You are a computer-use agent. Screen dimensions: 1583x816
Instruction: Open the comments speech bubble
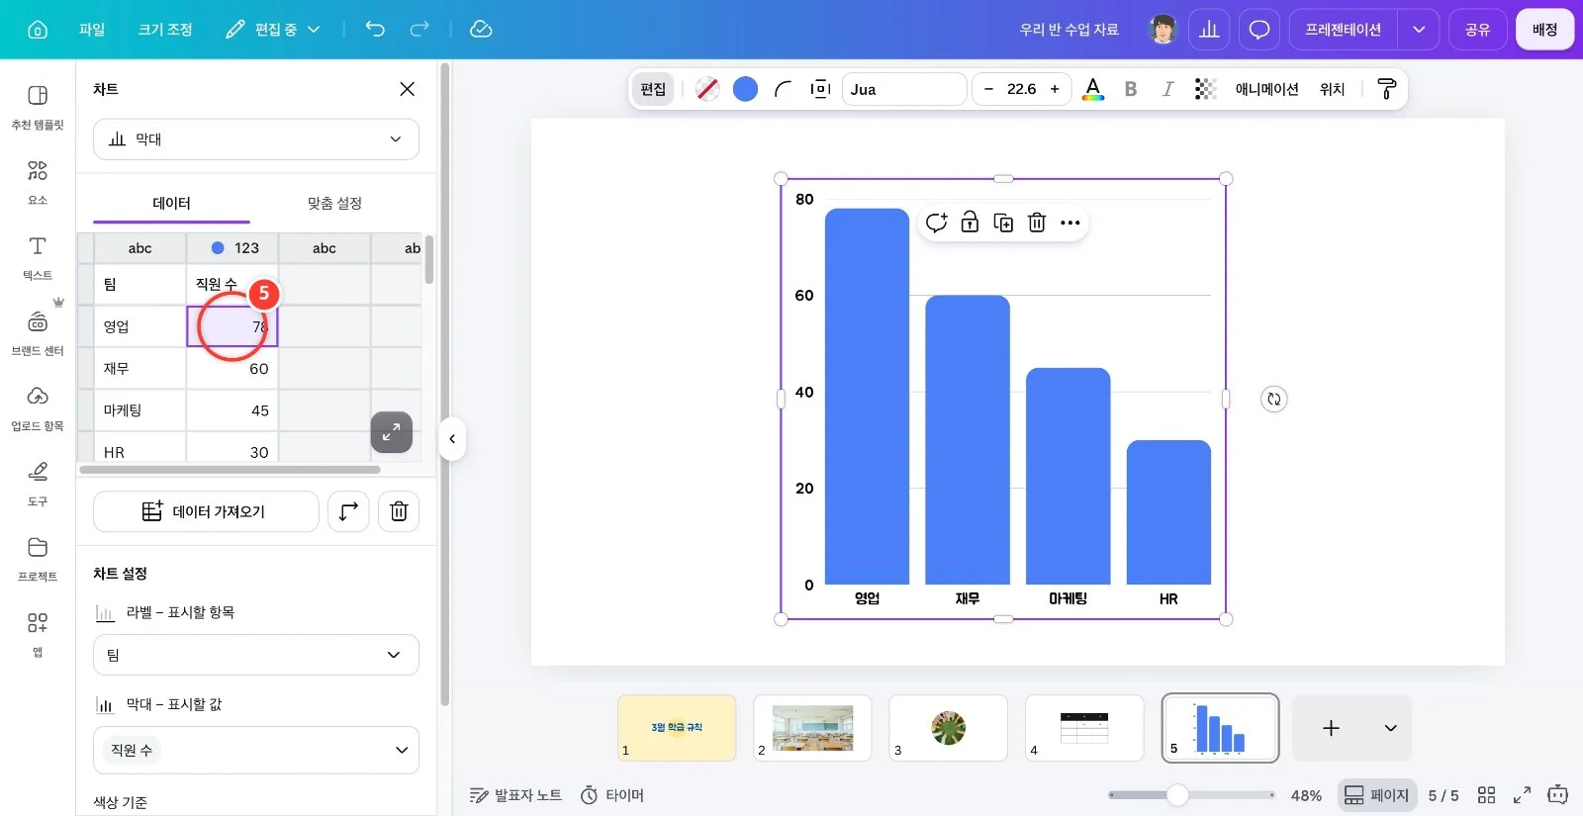click(x=1259, y=30)
